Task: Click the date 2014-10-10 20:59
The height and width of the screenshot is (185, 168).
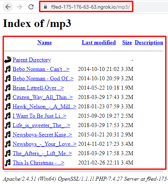Action: pos(99,78)
